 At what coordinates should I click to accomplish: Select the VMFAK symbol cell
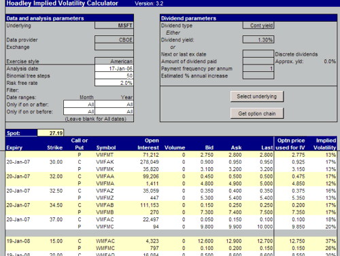coord(105,162)
